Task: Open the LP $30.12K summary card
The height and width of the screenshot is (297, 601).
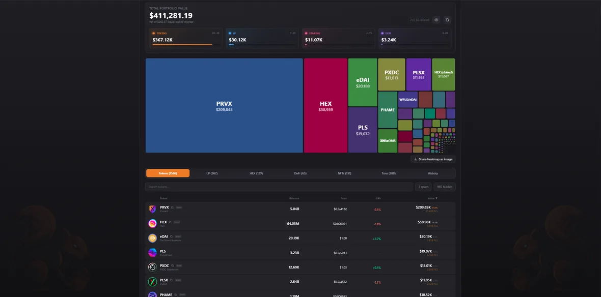Action: pyautogui.click(x=262, y=38)
